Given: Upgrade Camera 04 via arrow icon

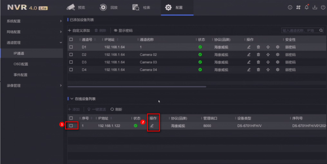Looking at the screenshot, I should [x=268, y=70].
